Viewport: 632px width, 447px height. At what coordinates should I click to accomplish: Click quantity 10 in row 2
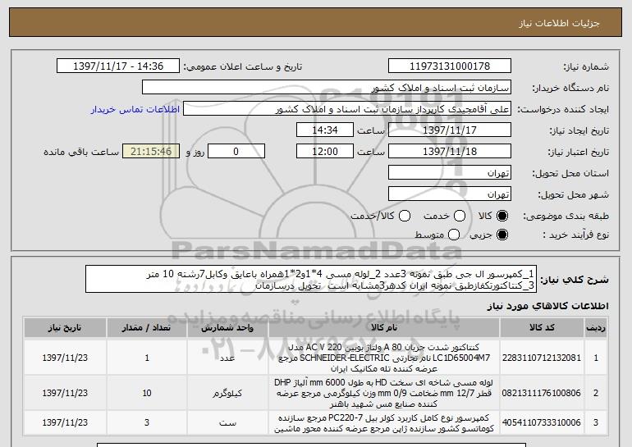pyautogui.click(x=147, y=393)
